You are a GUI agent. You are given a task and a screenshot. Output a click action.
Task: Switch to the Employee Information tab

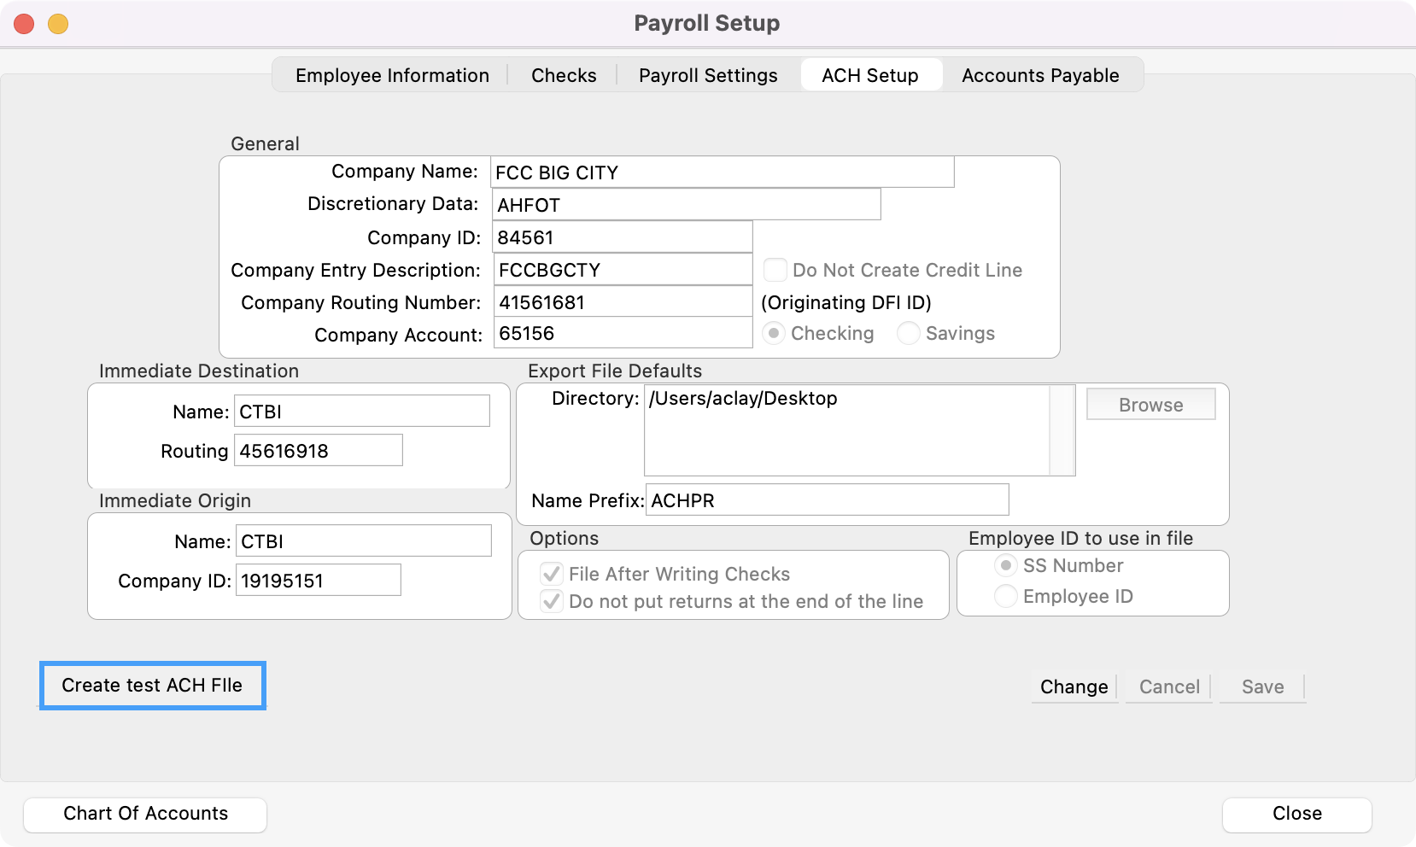[392, 75]
